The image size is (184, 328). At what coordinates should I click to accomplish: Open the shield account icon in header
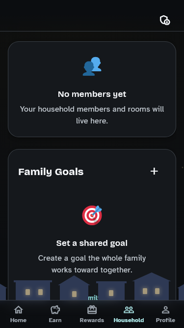(x=165, y=20)
